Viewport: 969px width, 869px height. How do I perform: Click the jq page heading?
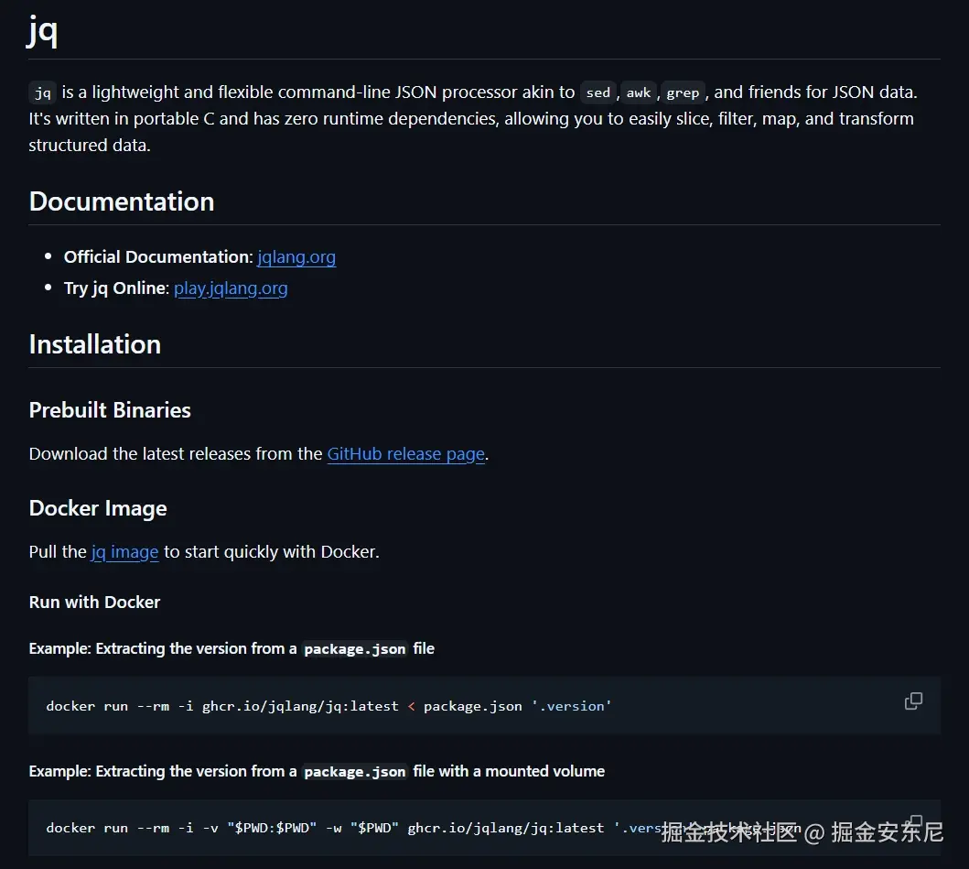click(x=43, y=30)
